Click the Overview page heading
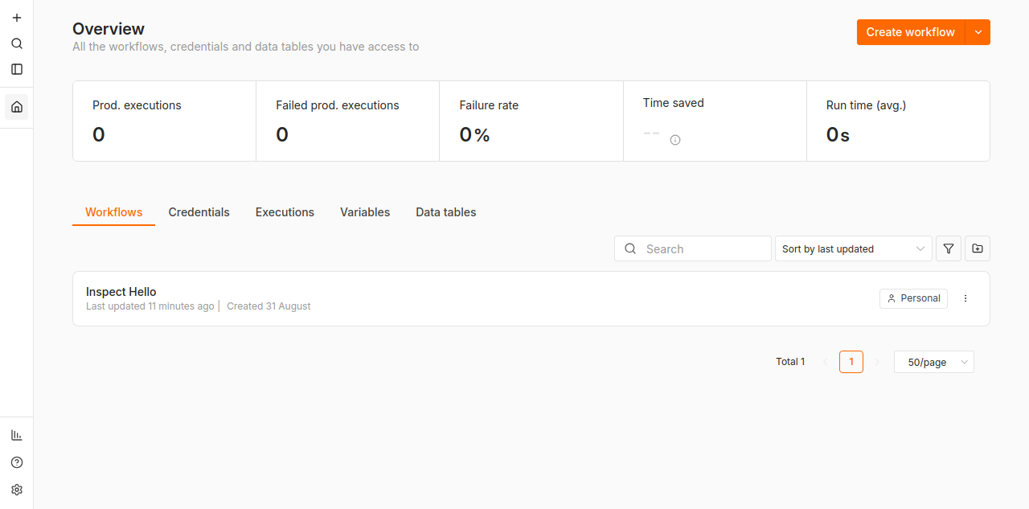Screen dimensions: 1029x509 tap(109, 29)
